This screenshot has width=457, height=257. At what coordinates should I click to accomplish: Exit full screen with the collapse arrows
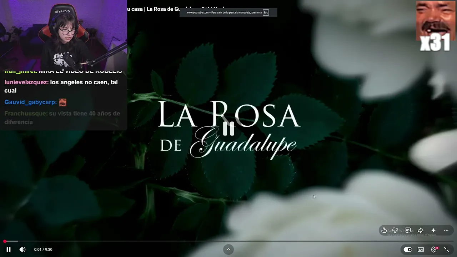coord(447,250)
